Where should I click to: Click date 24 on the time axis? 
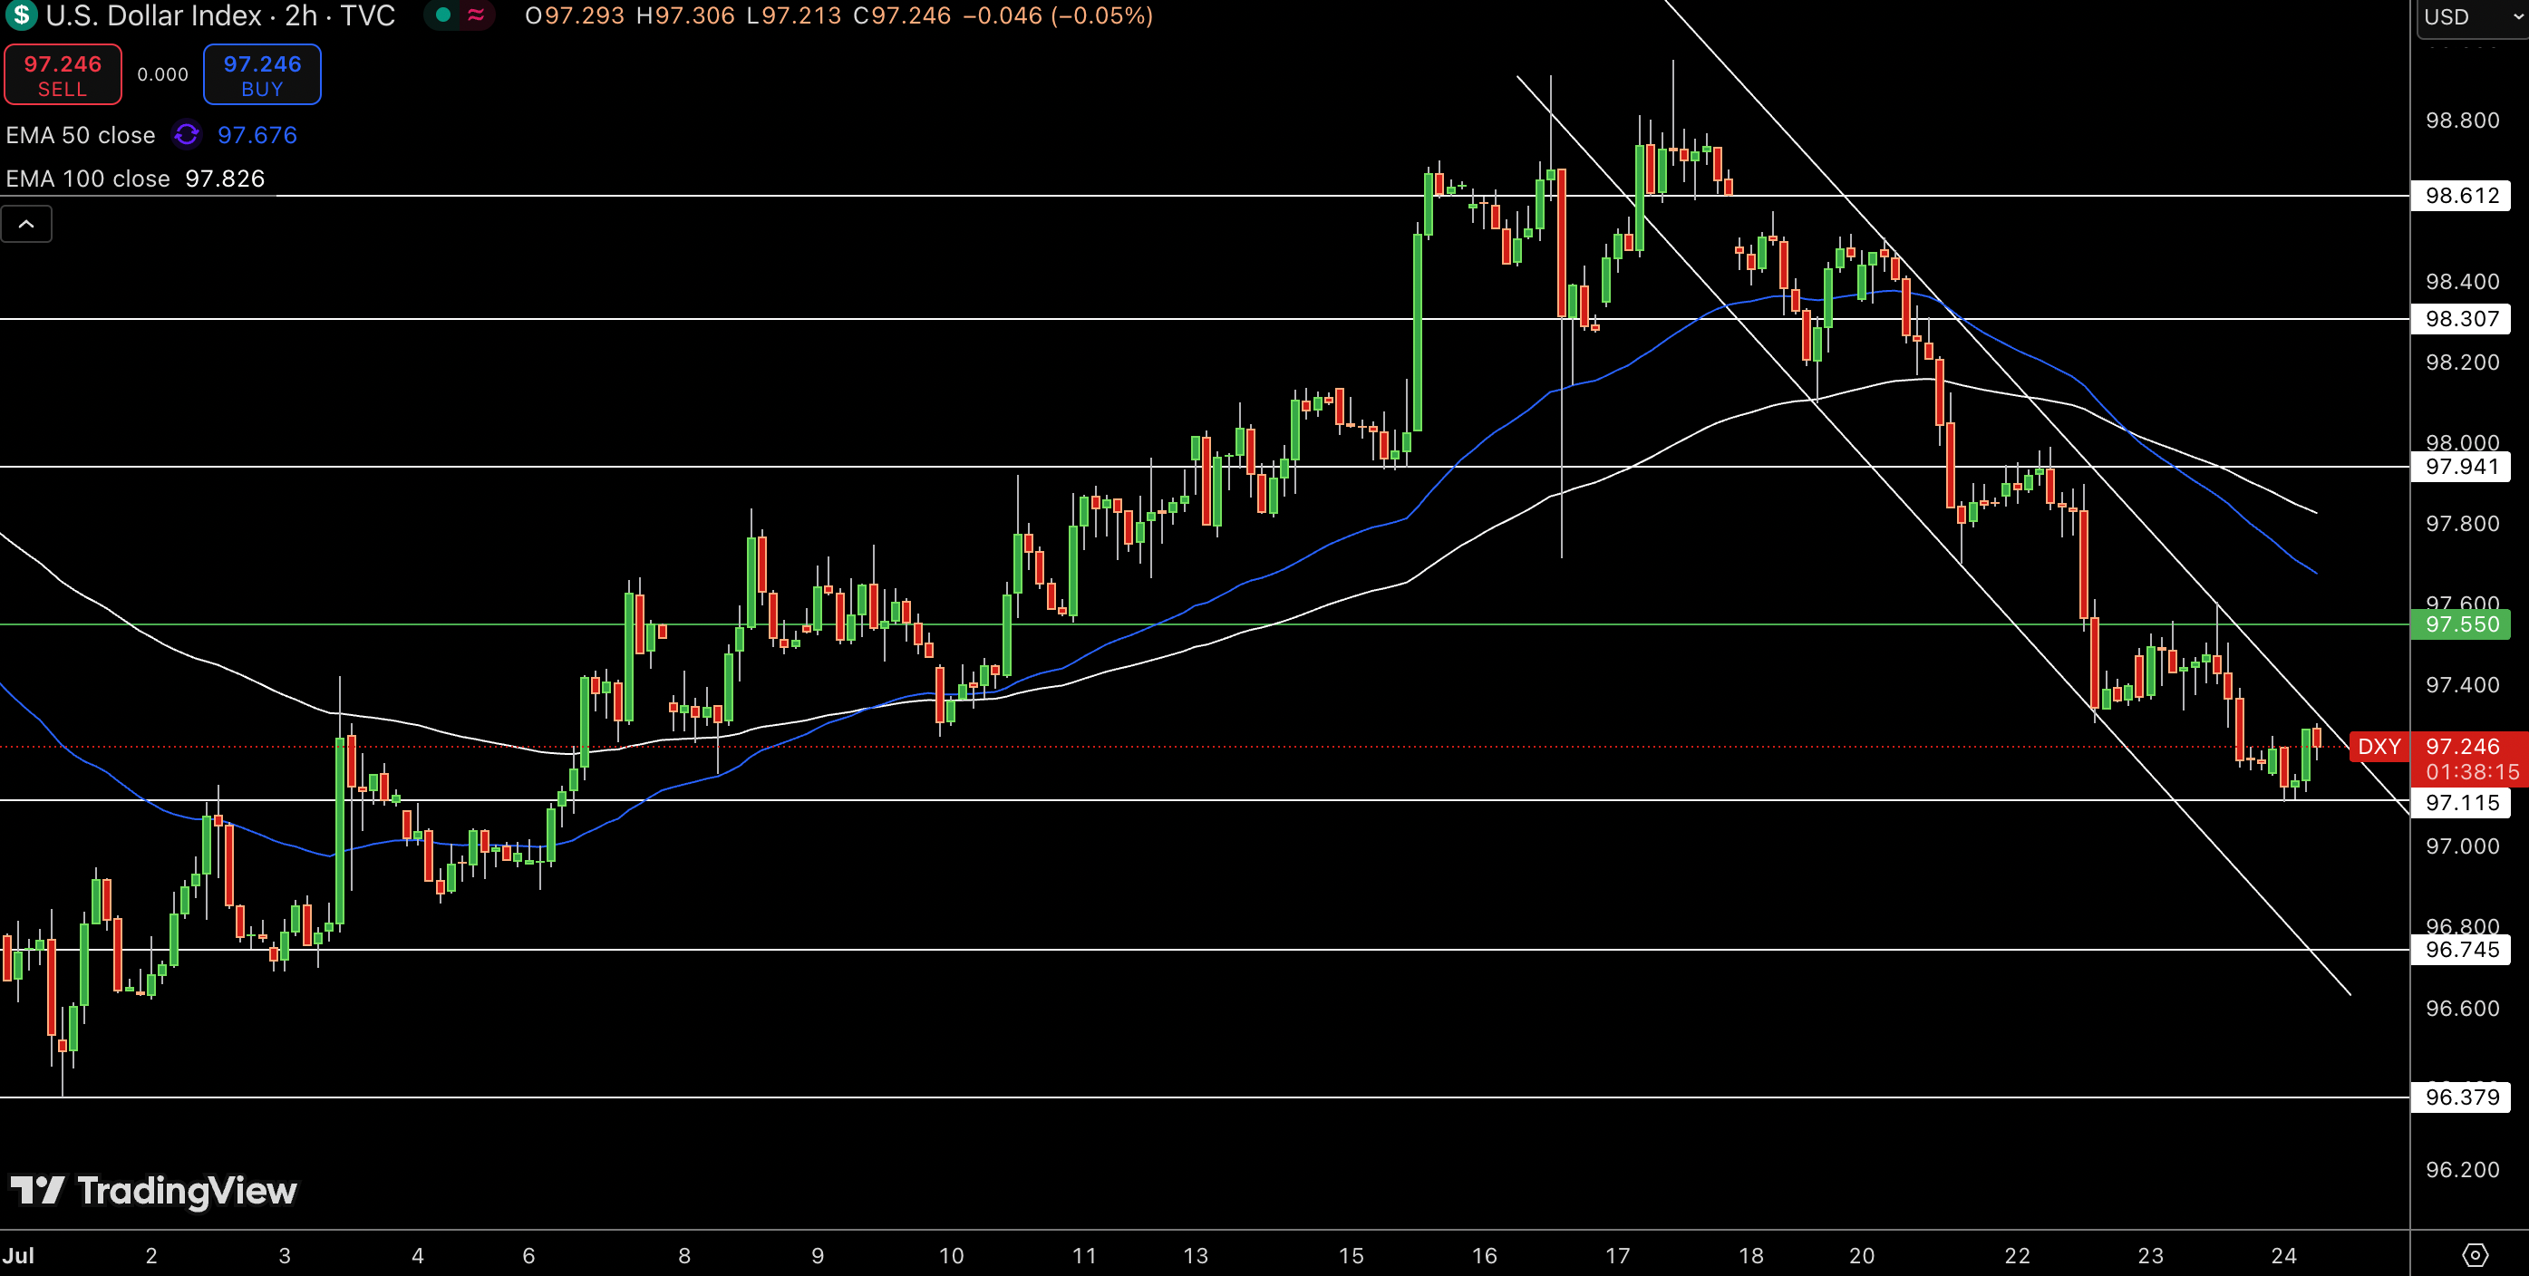2283,1255
